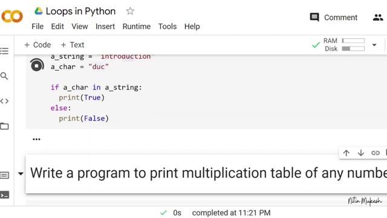
Task: Open the table of contents sidebar icon
Action: pyautogui.click(x=4, y=51)
